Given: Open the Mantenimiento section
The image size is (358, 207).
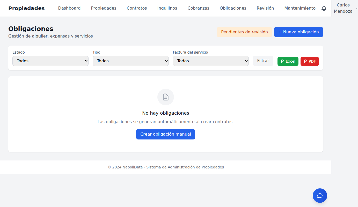Looking at the screenshot, I should coord(300,8).
